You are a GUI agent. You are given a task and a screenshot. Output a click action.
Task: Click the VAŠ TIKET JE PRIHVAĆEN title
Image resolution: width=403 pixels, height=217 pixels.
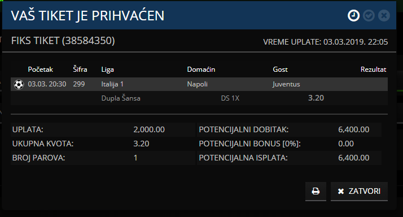87,16
